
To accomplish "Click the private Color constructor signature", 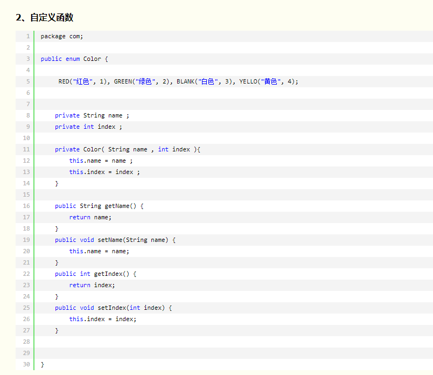I will coord(127,149).
